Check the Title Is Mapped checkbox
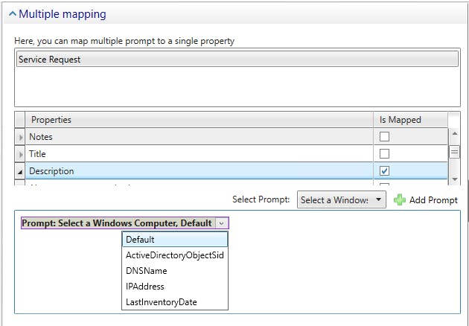469x326 pixels. [384, 154]
